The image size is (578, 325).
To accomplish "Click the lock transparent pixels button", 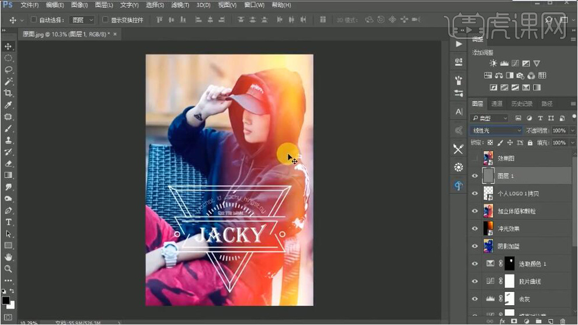I will click(490, 142).
